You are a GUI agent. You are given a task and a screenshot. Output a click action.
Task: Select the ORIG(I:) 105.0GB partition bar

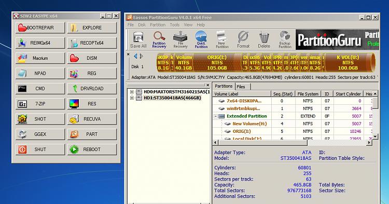pyautogui.click(x=217, y=62)
